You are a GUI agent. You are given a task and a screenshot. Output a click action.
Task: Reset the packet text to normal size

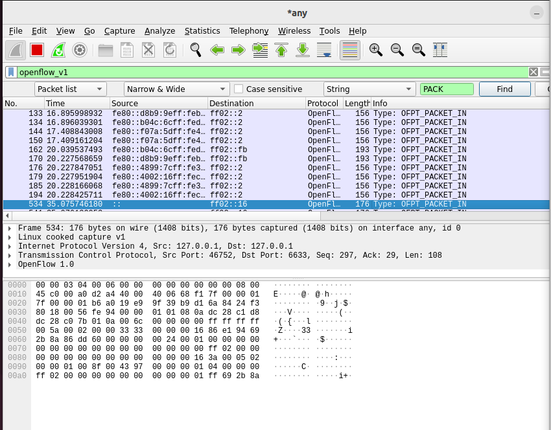coord(419,51)
